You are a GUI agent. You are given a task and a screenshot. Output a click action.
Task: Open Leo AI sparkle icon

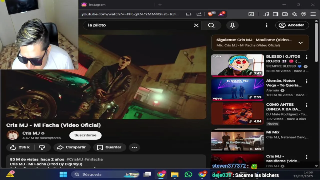pos(294,14)
